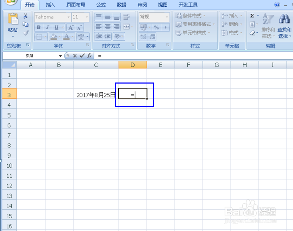The height and width of the screenshot is (231, 293).
Task: Open the Sort and Filter menu
Action: click(x=268, y=26)
